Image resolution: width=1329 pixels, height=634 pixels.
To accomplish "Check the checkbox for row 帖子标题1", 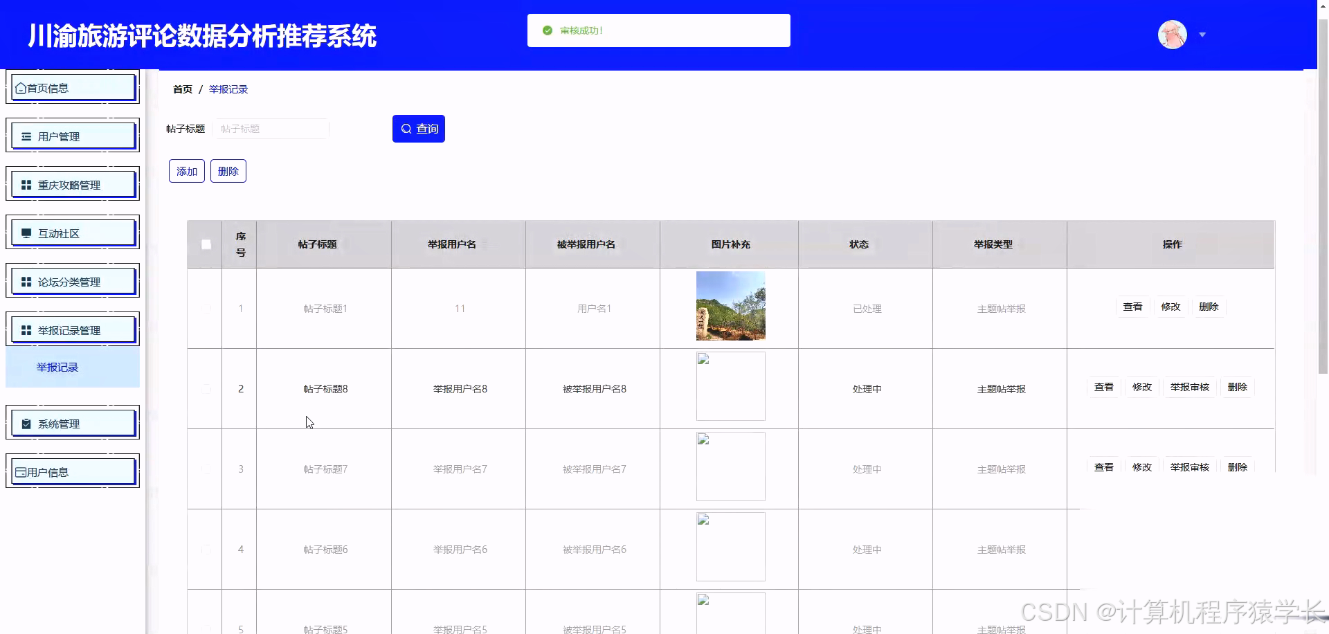I will [x=206, y=309].
